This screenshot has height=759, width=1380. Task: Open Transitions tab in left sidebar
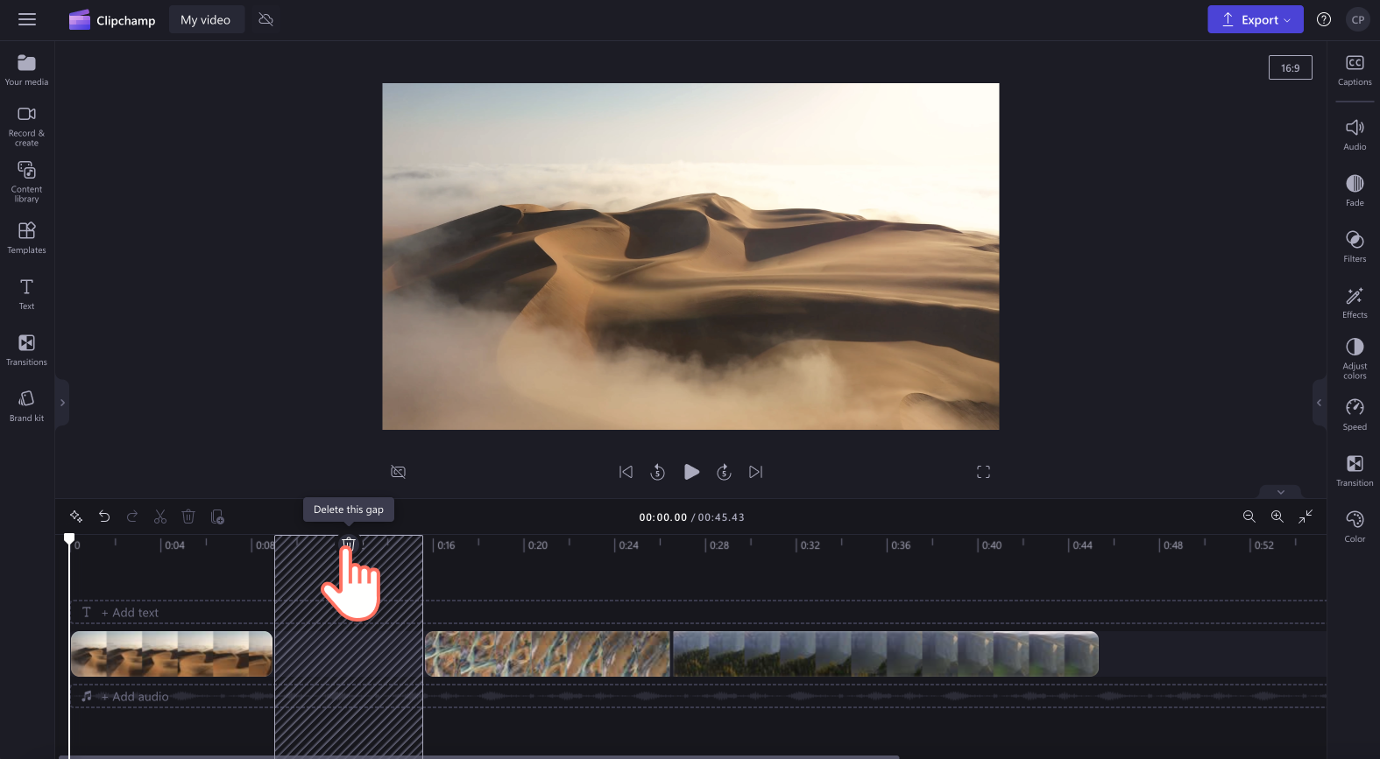pyautogui.click(x=26, y=350)
